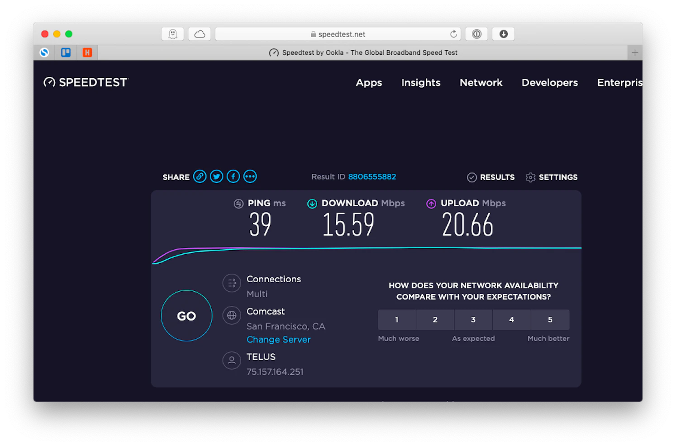
Task: Open the browser page download menu
Action: click(x=503, y=33)
